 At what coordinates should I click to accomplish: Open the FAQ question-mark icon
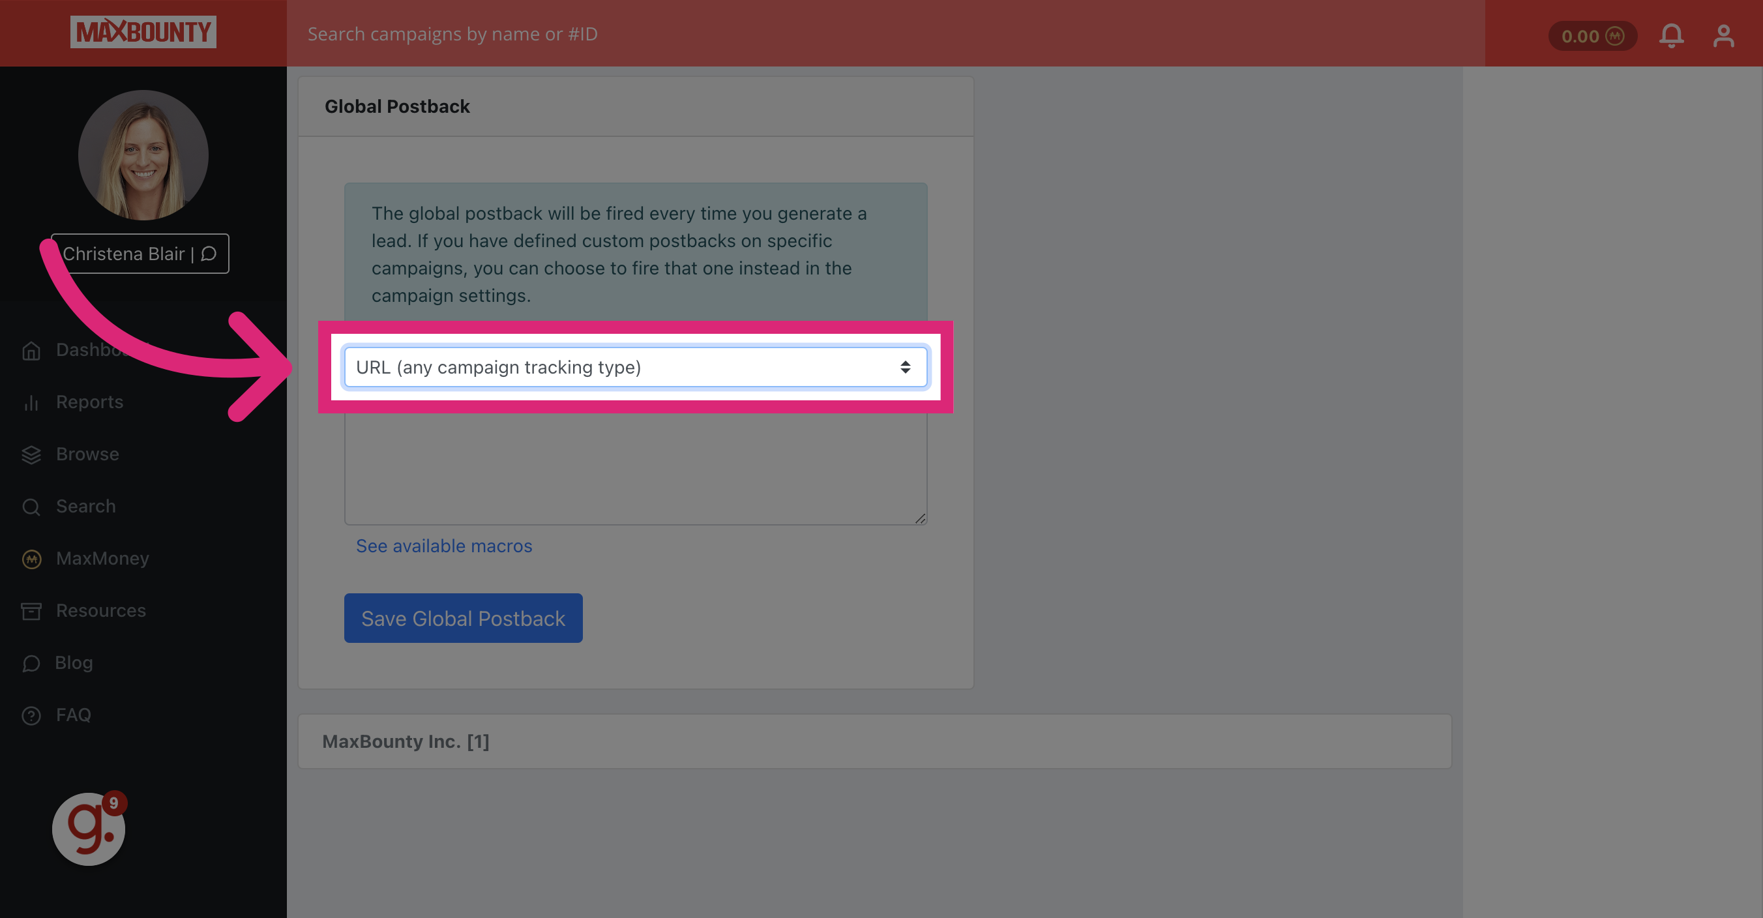(x=31, y=715)
